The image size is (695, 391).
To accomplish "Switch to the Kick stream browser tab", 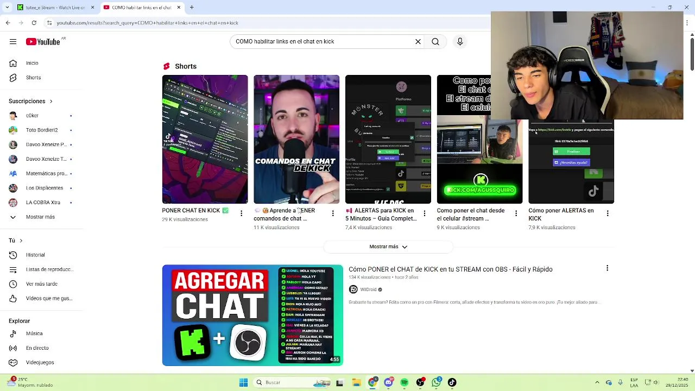I will [x=55, y=8].
